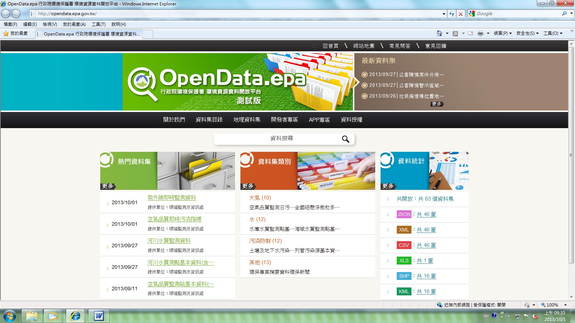Click the Home icon in command bar
This screenshot has width=575, height=323.
[439, 33]
